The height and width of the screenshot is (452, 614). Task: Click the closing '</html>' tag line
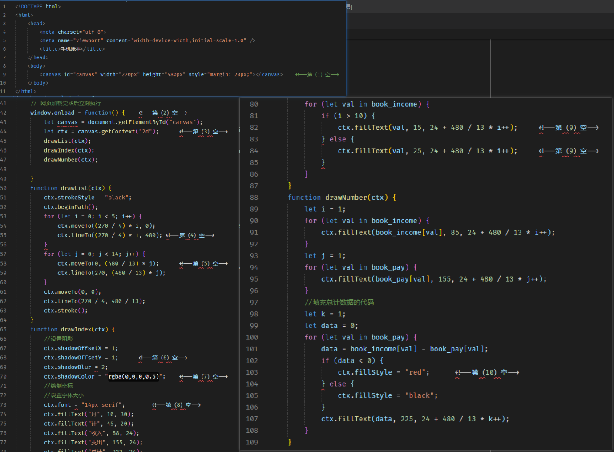[26, 91]
